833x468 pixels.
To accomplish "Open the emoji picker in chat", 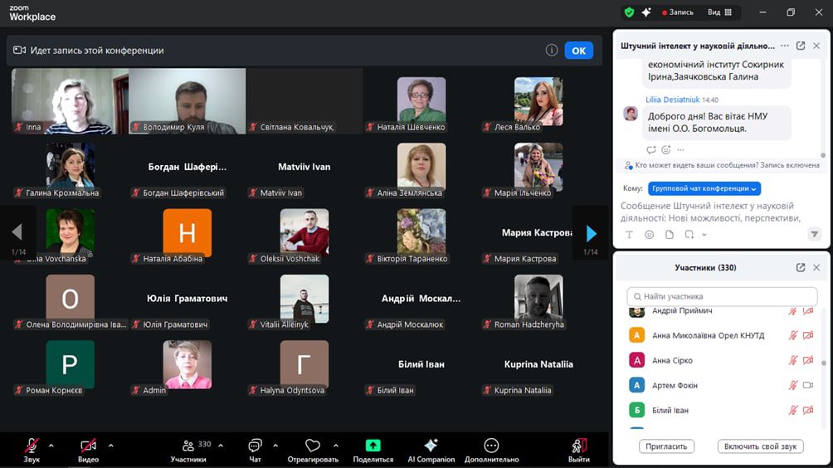I will click(x=649, y=235).
